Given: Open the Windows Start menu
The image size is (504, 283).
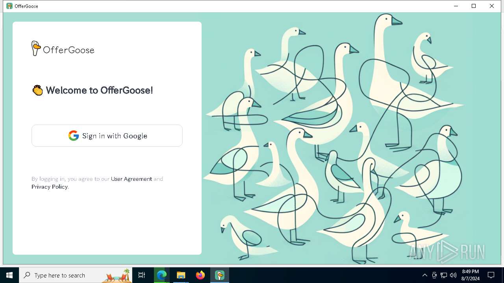Looking at the screenshot, I should click(9, 275).
